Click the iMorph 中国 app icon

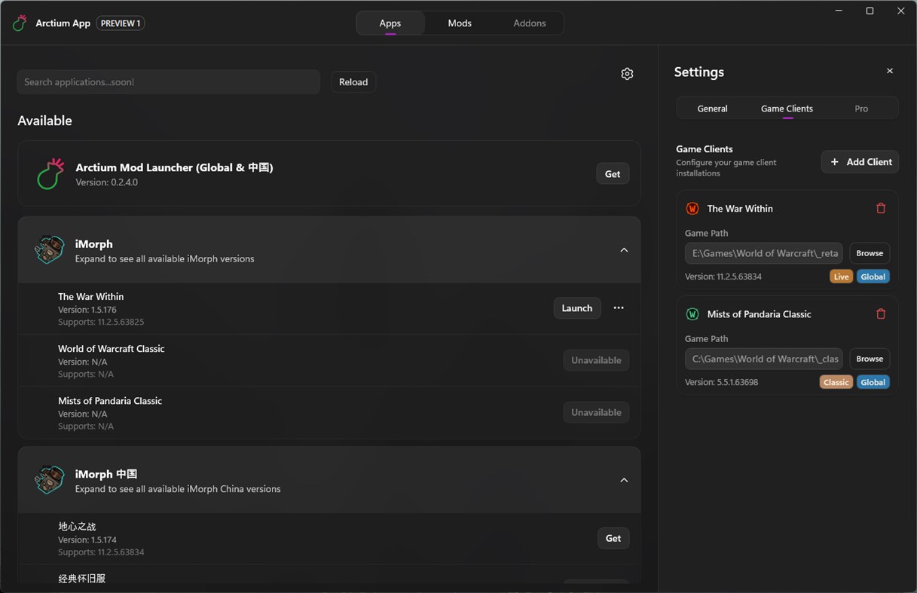tap(49, 479)
